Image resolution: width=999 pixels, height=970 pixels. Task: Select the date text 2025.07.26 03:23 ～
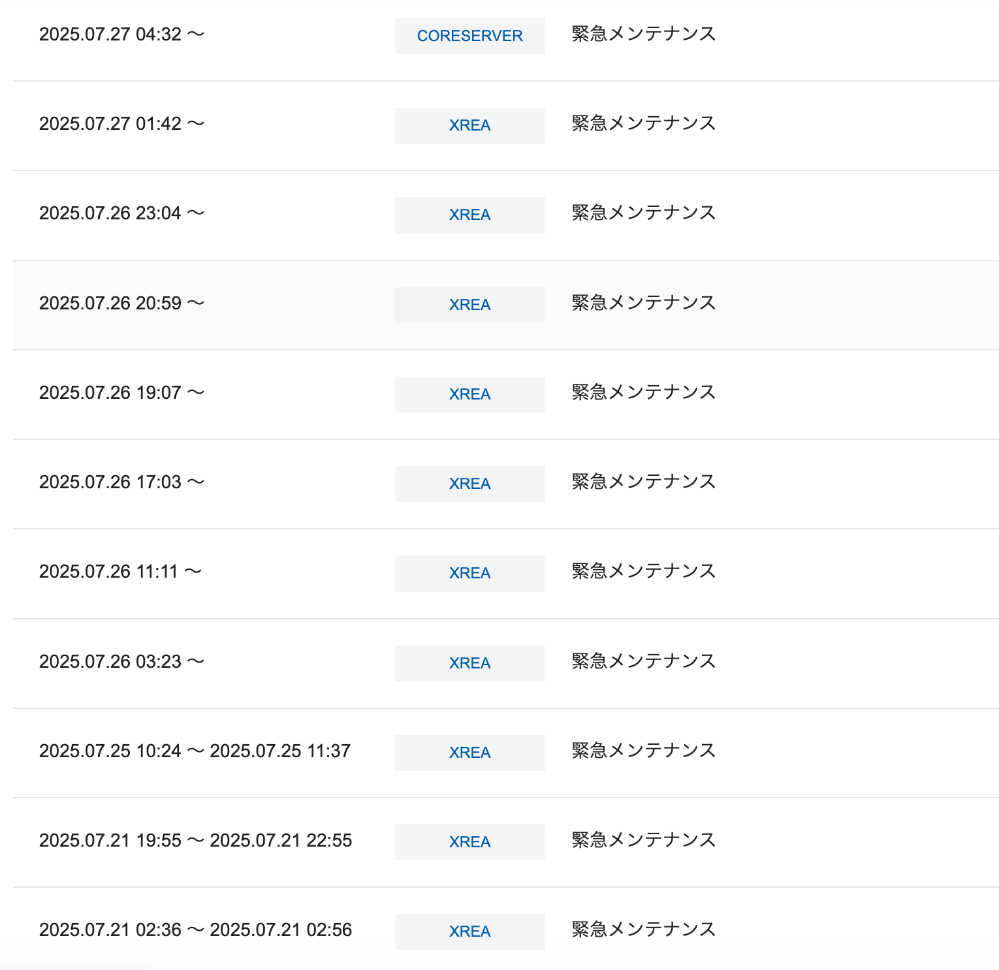122,661
